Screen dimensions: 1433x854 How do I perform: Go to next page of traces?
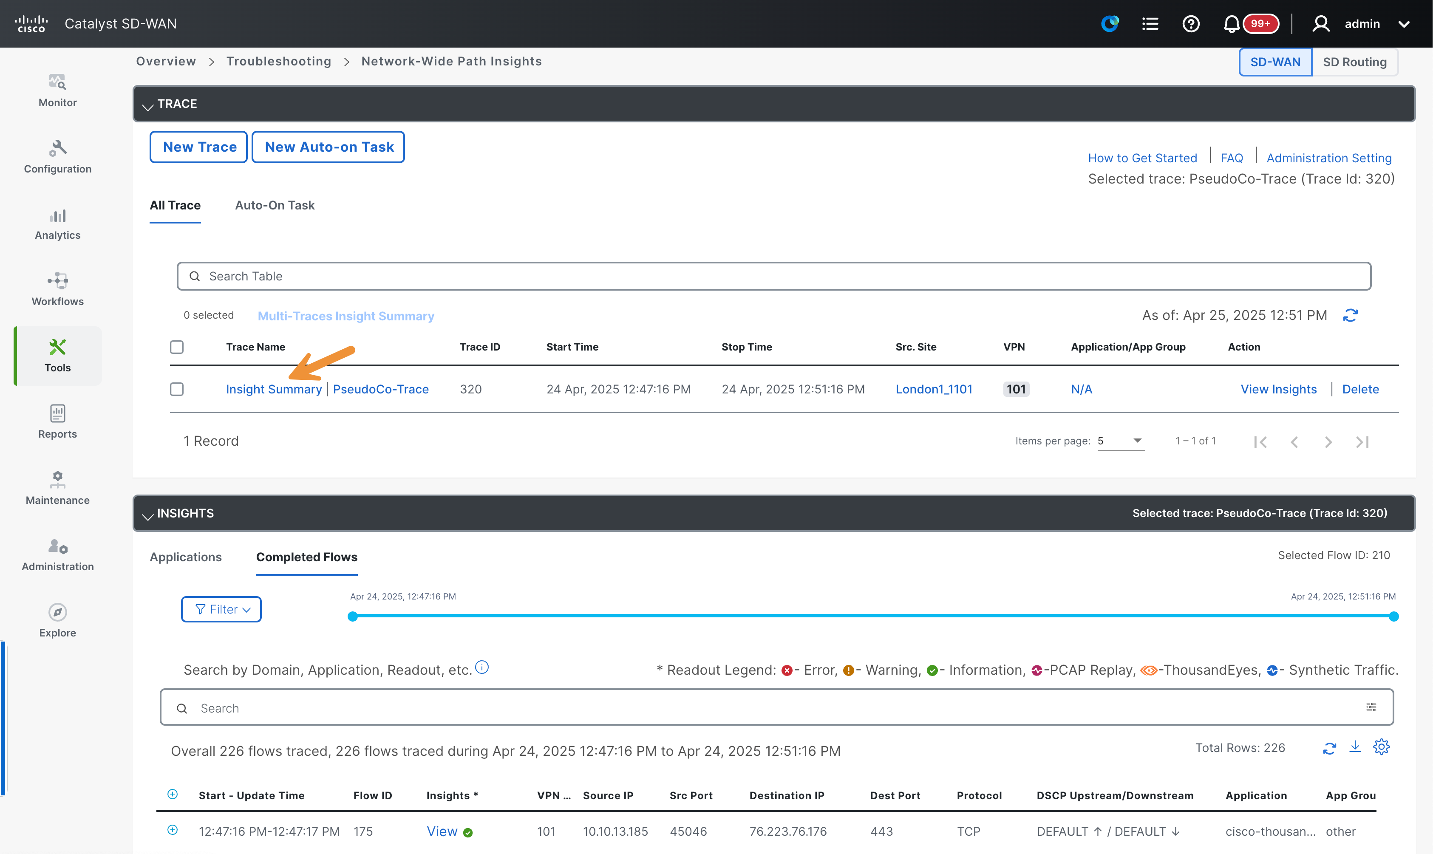[1328, 442]
